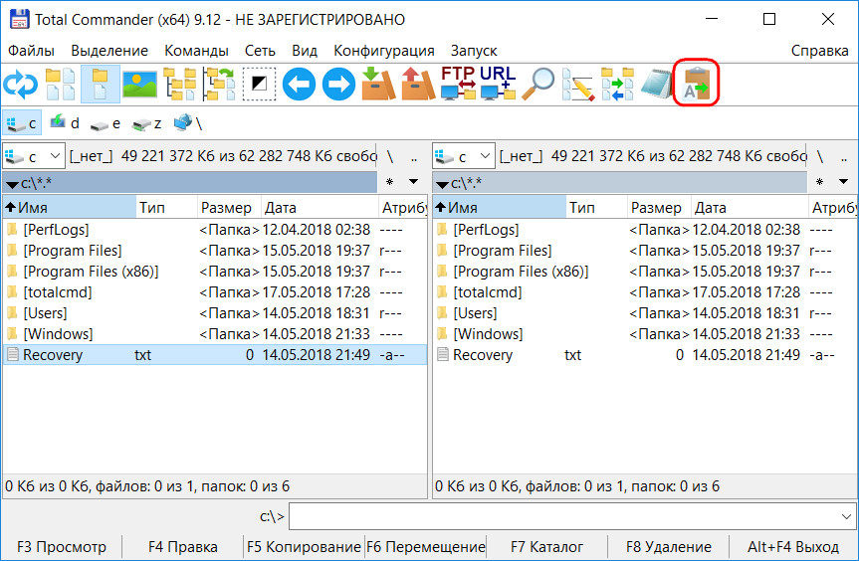Open right path c:\*.* dropdown triangle
The image size is (859, 561).
pyautogui.click(x=442, y=184)
